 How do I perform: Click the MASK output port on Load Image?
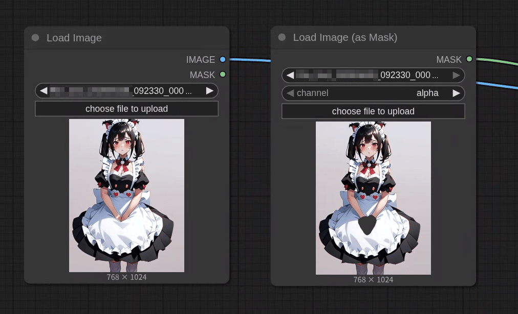coord(222,75)
